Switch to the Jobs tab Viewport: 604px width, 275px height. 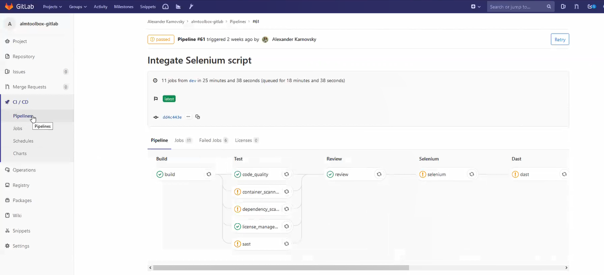[182, 141]
